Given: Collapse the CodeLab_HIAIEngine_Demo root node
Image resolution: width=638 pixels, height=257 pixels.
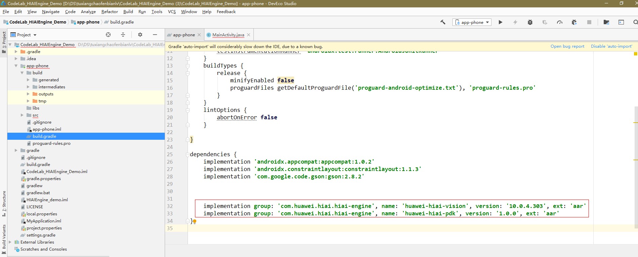Looking at the screenshot, I should 10,44.
